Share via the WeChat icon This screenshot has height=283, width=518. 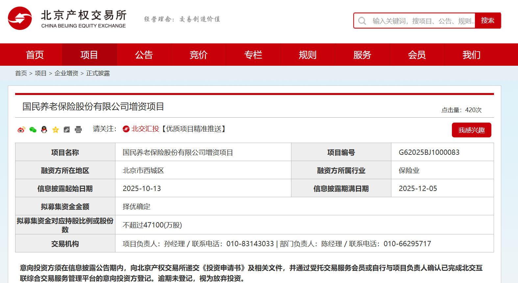pos(33,130)
